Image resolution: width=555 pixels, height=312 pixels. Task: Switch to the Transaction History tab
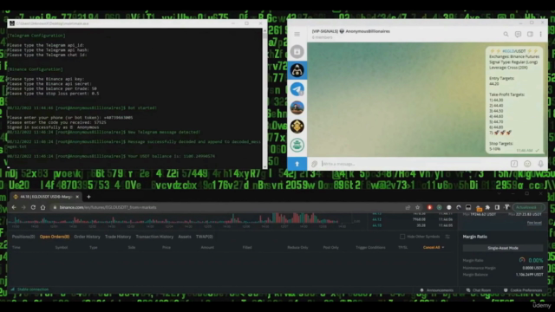click(154, 237)
